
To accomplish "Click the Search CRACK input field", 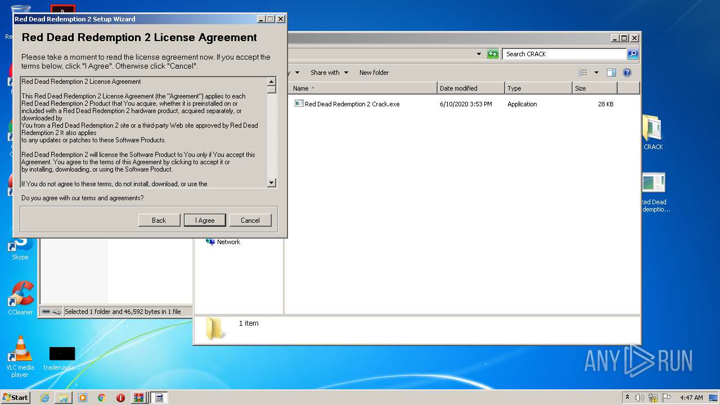I will click(x=564, y=54).
